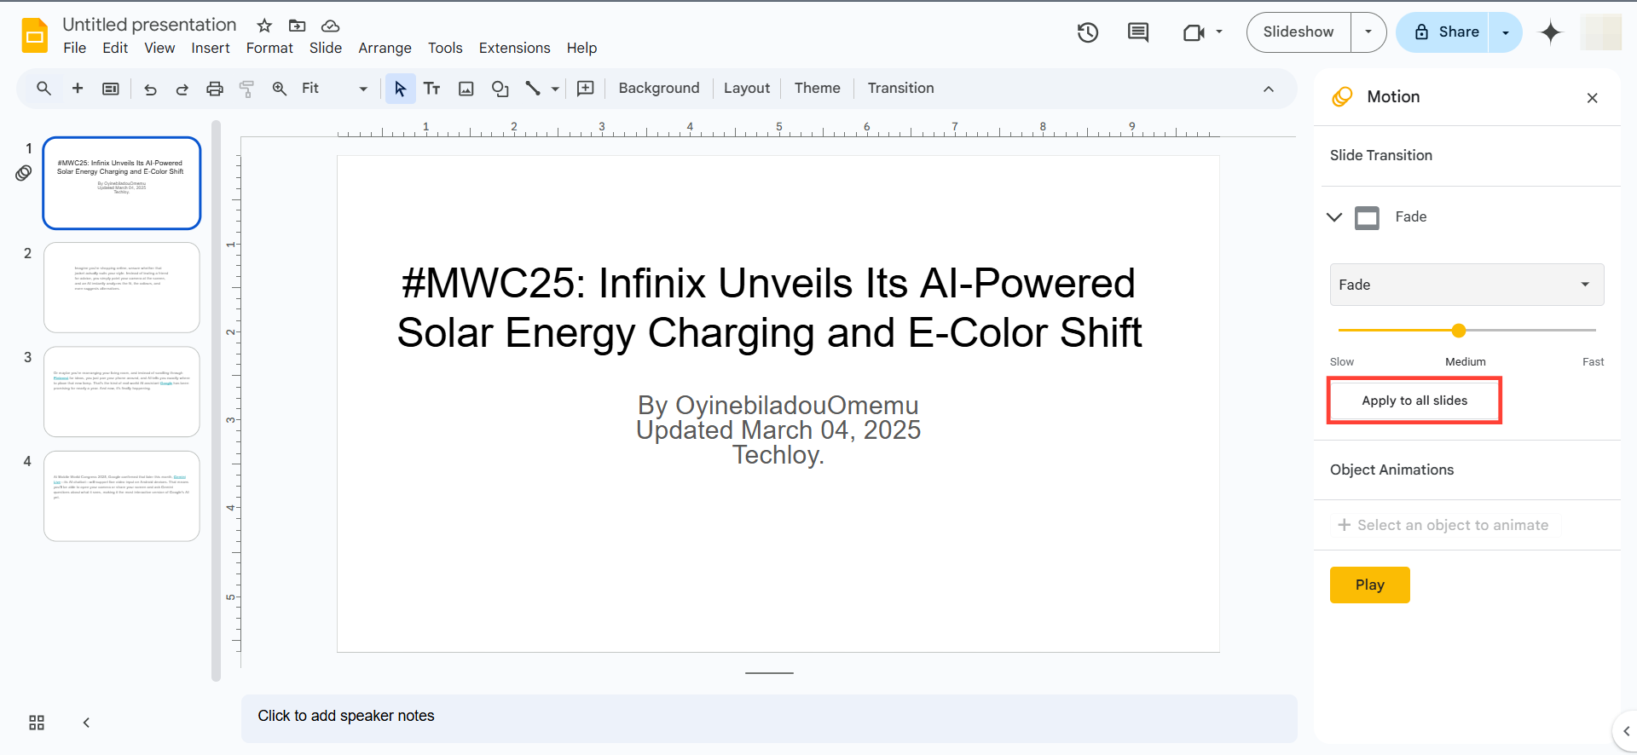Open Fade transition type dropdown
The width and height of the screenshot is (1637, 755).
tap(1466, 285)
